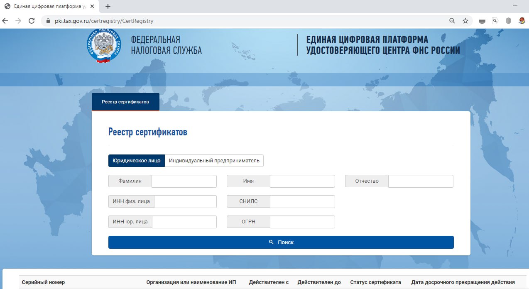Click the Единая цифровая платформа heading text
This screenshot has height=289, width=529.
(383, 45)
